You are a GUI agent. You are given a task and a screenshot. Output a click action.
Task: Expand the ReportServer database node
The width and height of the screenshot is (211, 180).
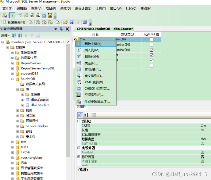[12, 63]
